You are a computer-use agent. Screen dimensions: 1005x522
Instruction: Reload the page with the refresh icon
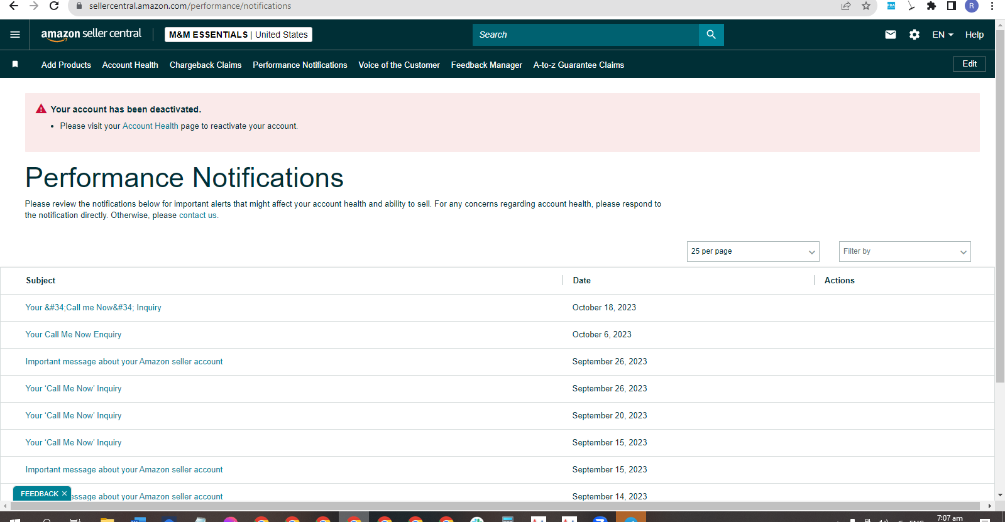tap(54, 6)
